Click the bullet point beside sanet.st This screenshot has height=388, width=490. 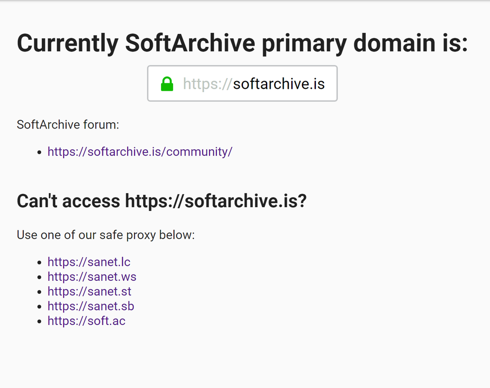(39, 292)
